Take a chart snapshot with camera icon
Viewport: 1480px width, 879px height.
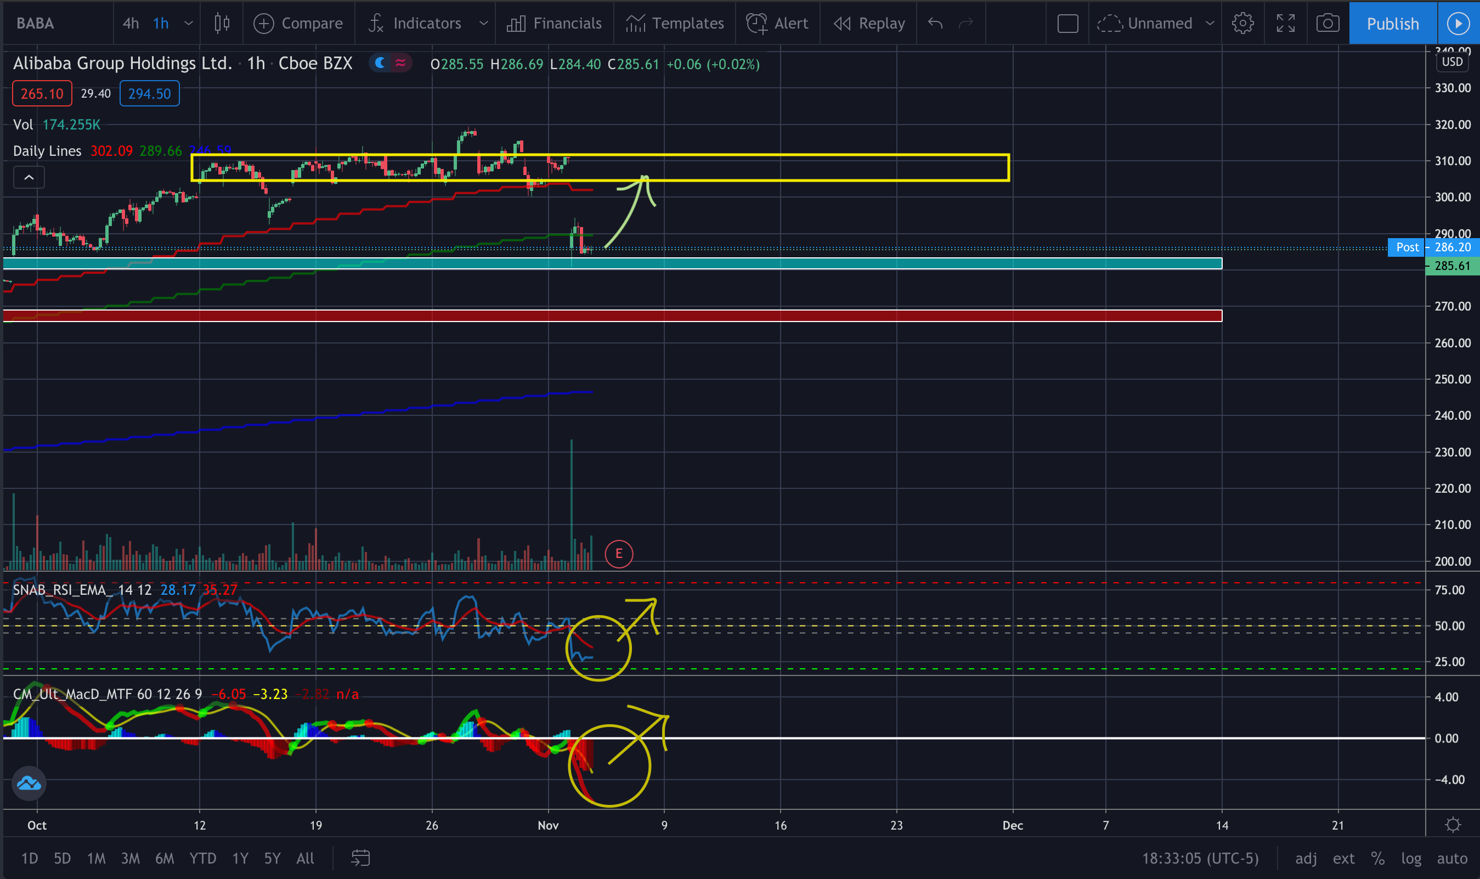(x=1328, y=23)
